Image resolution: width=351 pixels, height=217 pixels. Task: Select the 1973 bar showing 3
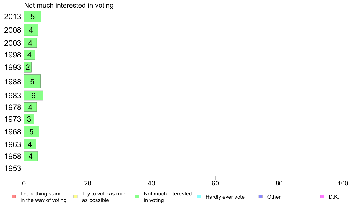coord(29,119)
